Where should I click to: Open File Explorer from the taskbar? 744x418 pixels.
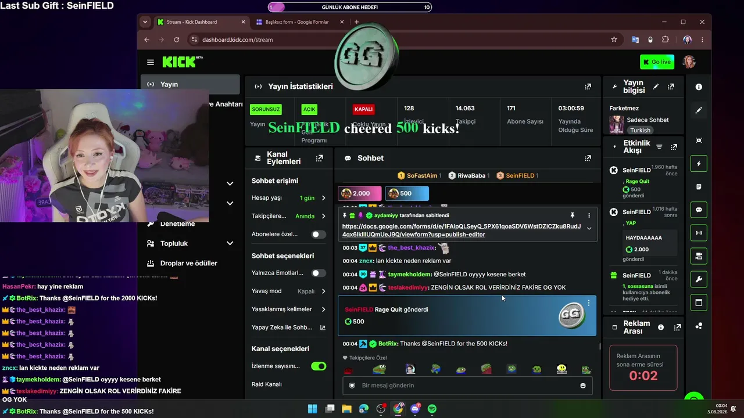pyautogui.click(x=346, y=409)
